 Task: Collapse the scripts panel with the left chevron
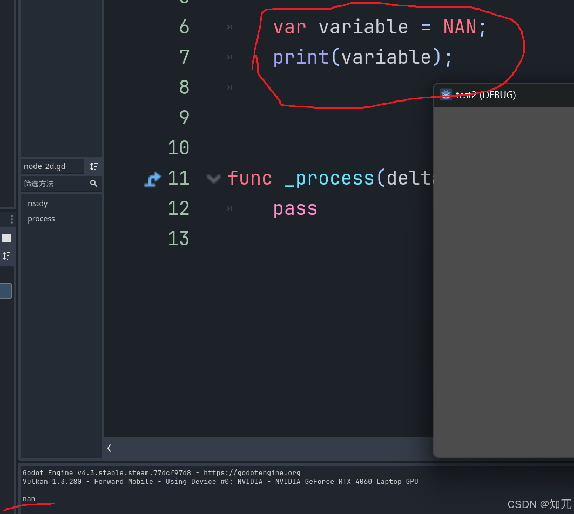(109, 448)
